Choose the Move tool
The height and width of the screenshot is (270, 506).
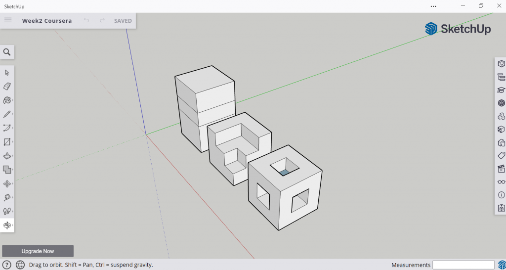pos(7,184)
